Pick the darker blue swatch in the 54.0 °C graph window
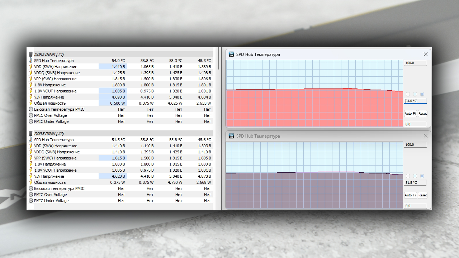The image size is (459, 258). [x=422, y=94]
